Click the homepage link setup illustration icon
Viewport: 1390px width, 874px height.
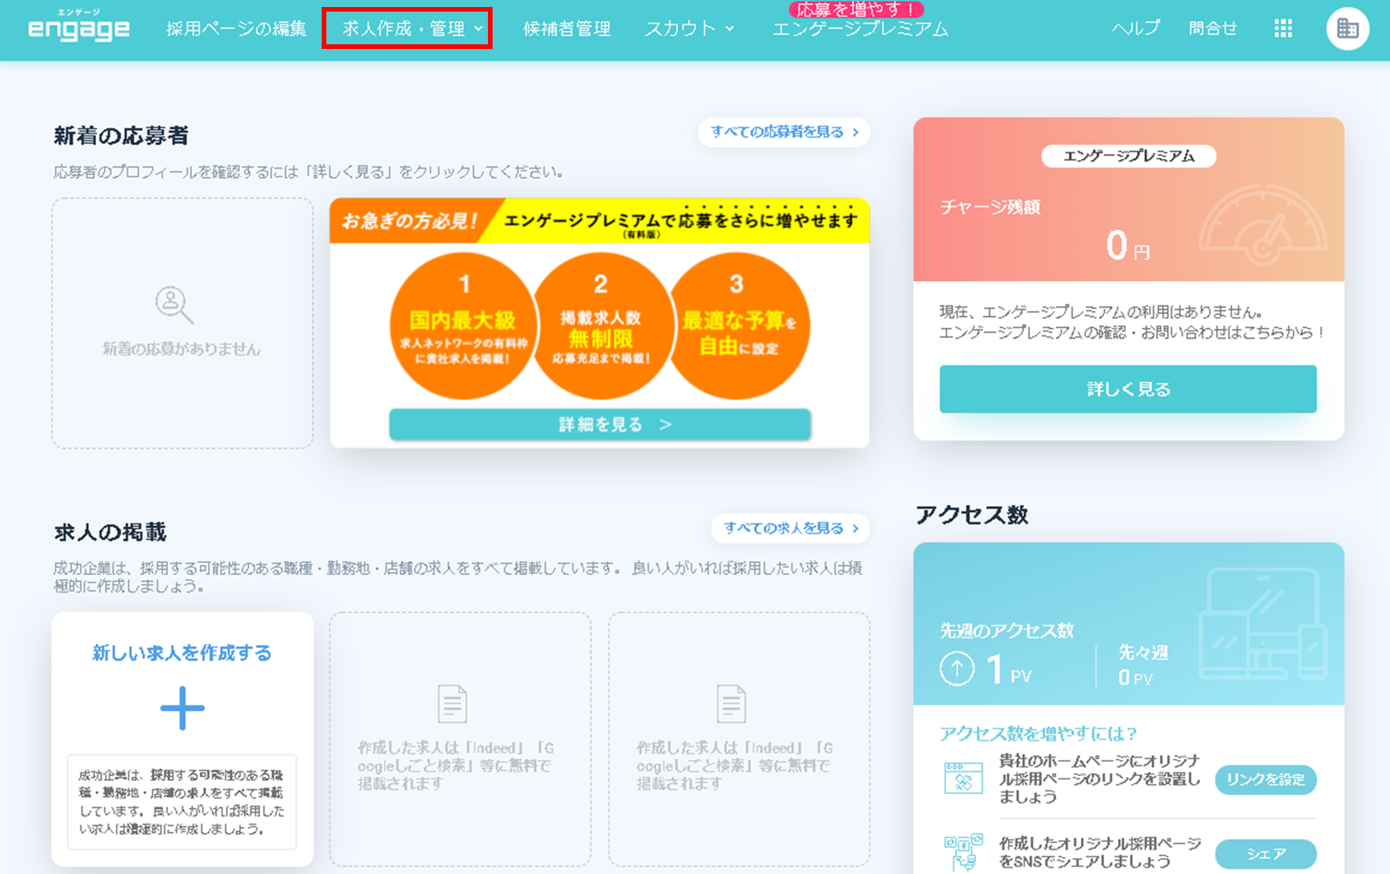pos(963,778)
